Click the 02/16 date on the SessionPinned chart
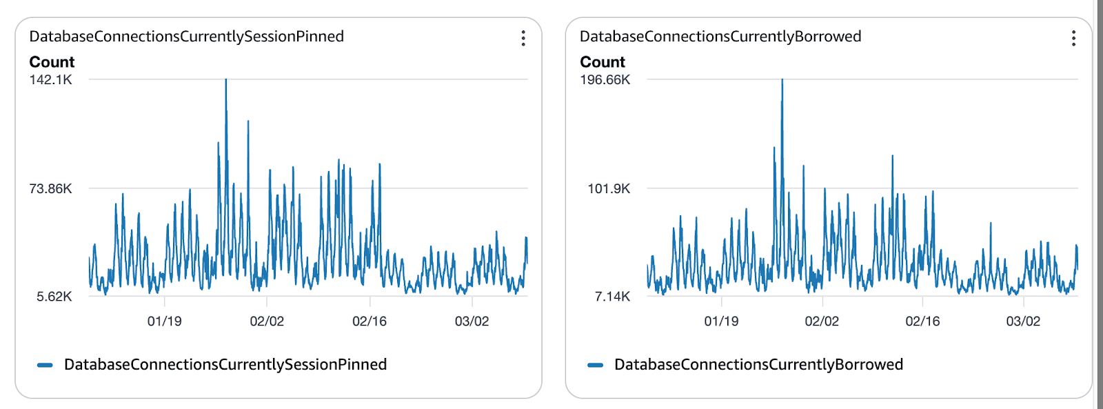 (x=370, y=321)
